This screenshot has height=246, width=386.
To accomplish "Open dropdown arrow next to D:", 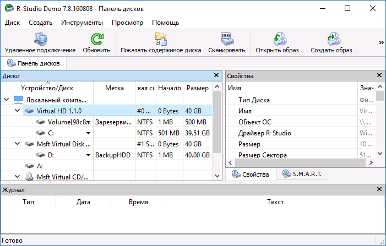I will (88, 155).
